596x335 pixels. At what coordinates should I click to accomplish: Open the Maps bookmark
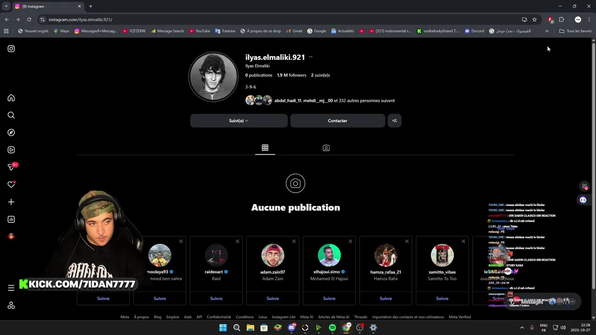tap(61, 31)
